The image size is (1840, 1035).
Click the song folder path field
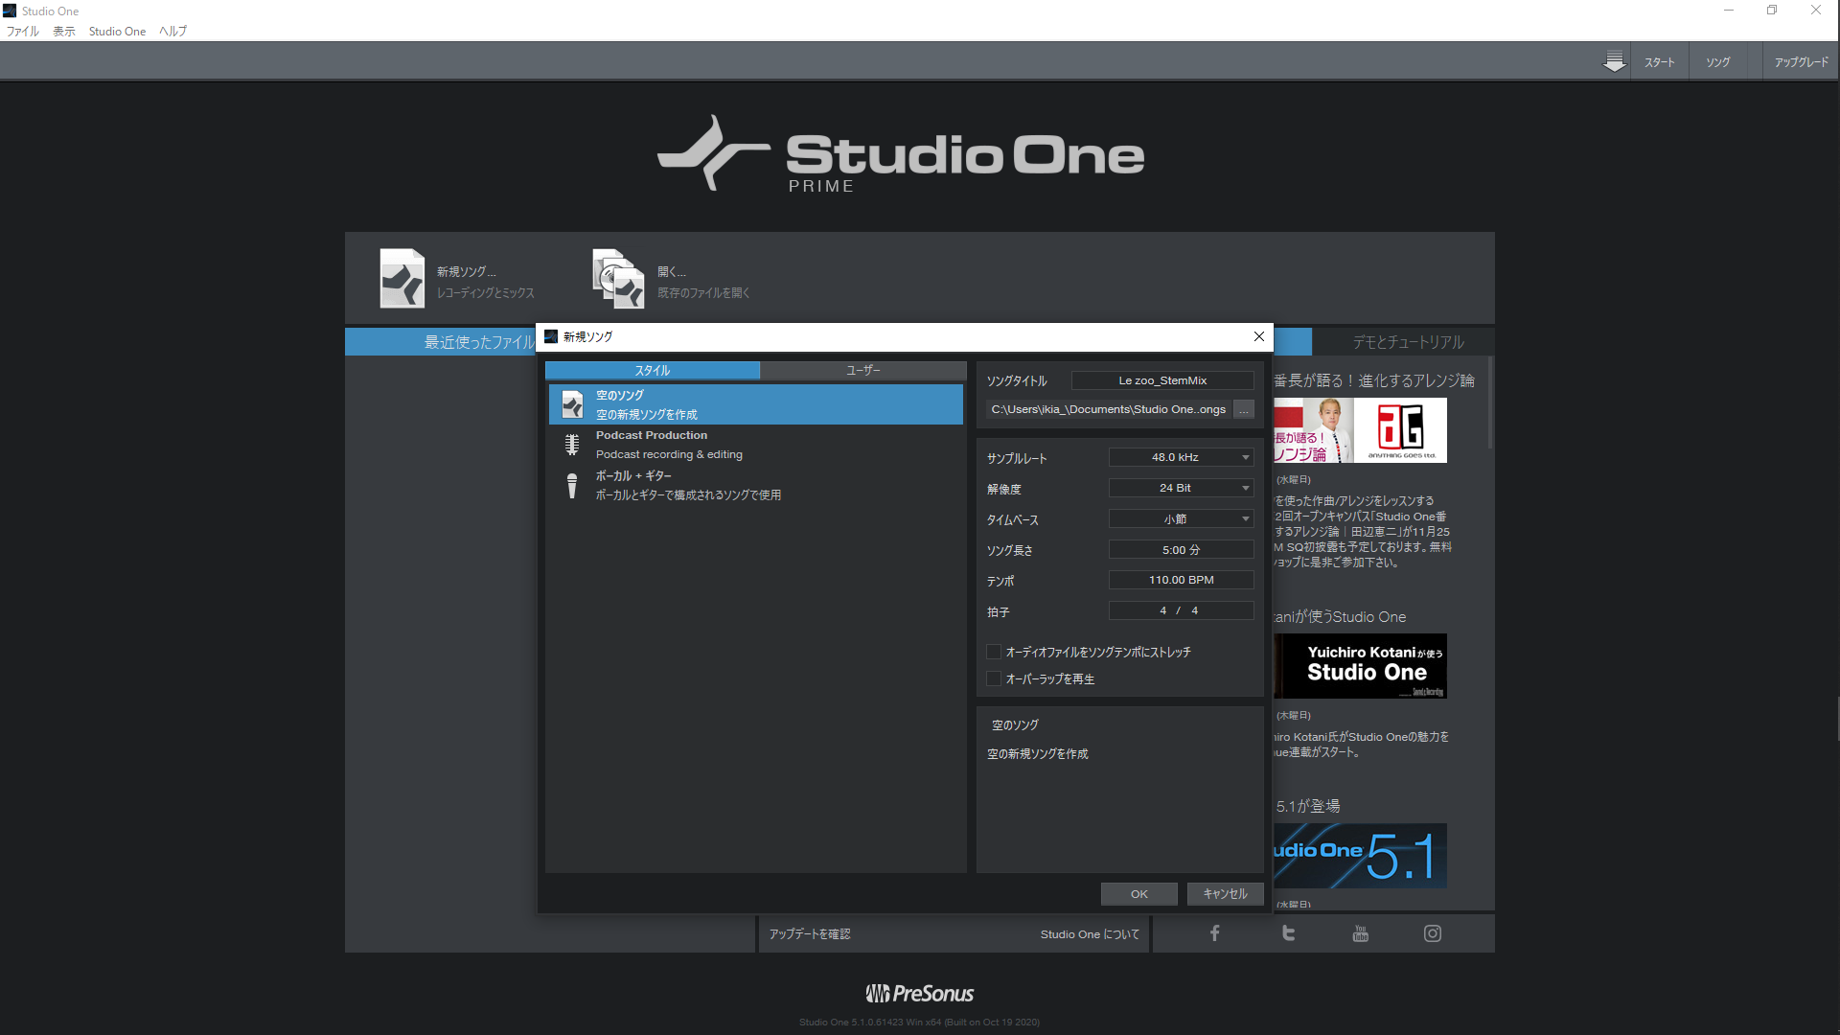(x=1109, y=410)
